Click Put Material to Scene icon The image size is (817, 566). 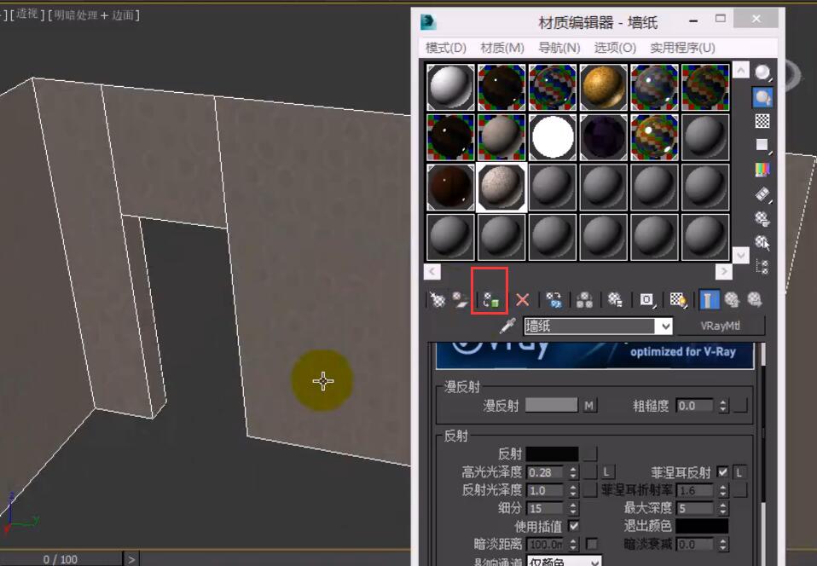(460, 299)
